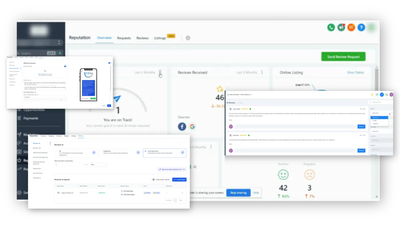This screenshot has height=225, width=400.
Task: Open user avatar in background dashboard header
Action: tap(371, 27)
